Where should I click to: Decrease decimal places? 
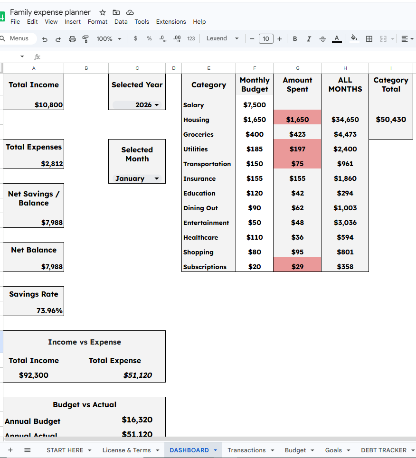[163, 38]
